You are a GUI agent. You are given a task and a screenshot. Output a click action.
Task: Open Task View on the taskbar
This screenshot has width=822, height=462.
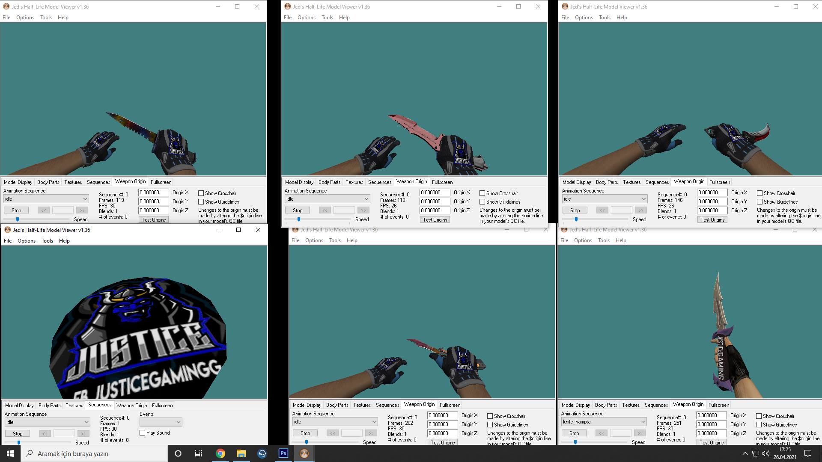tap(199, 453)
